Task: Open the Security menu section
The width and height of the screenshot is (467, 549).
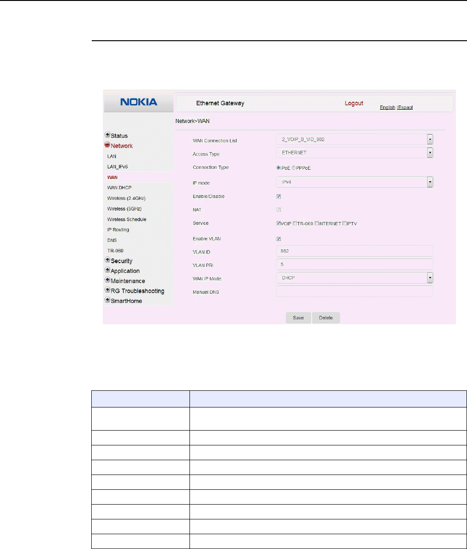Action: [x=122, y=261]
